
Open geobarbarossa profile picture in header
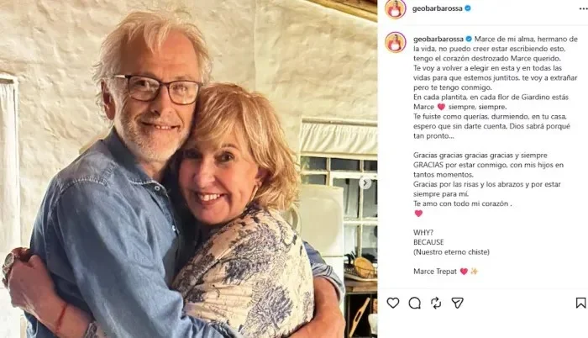396,8
